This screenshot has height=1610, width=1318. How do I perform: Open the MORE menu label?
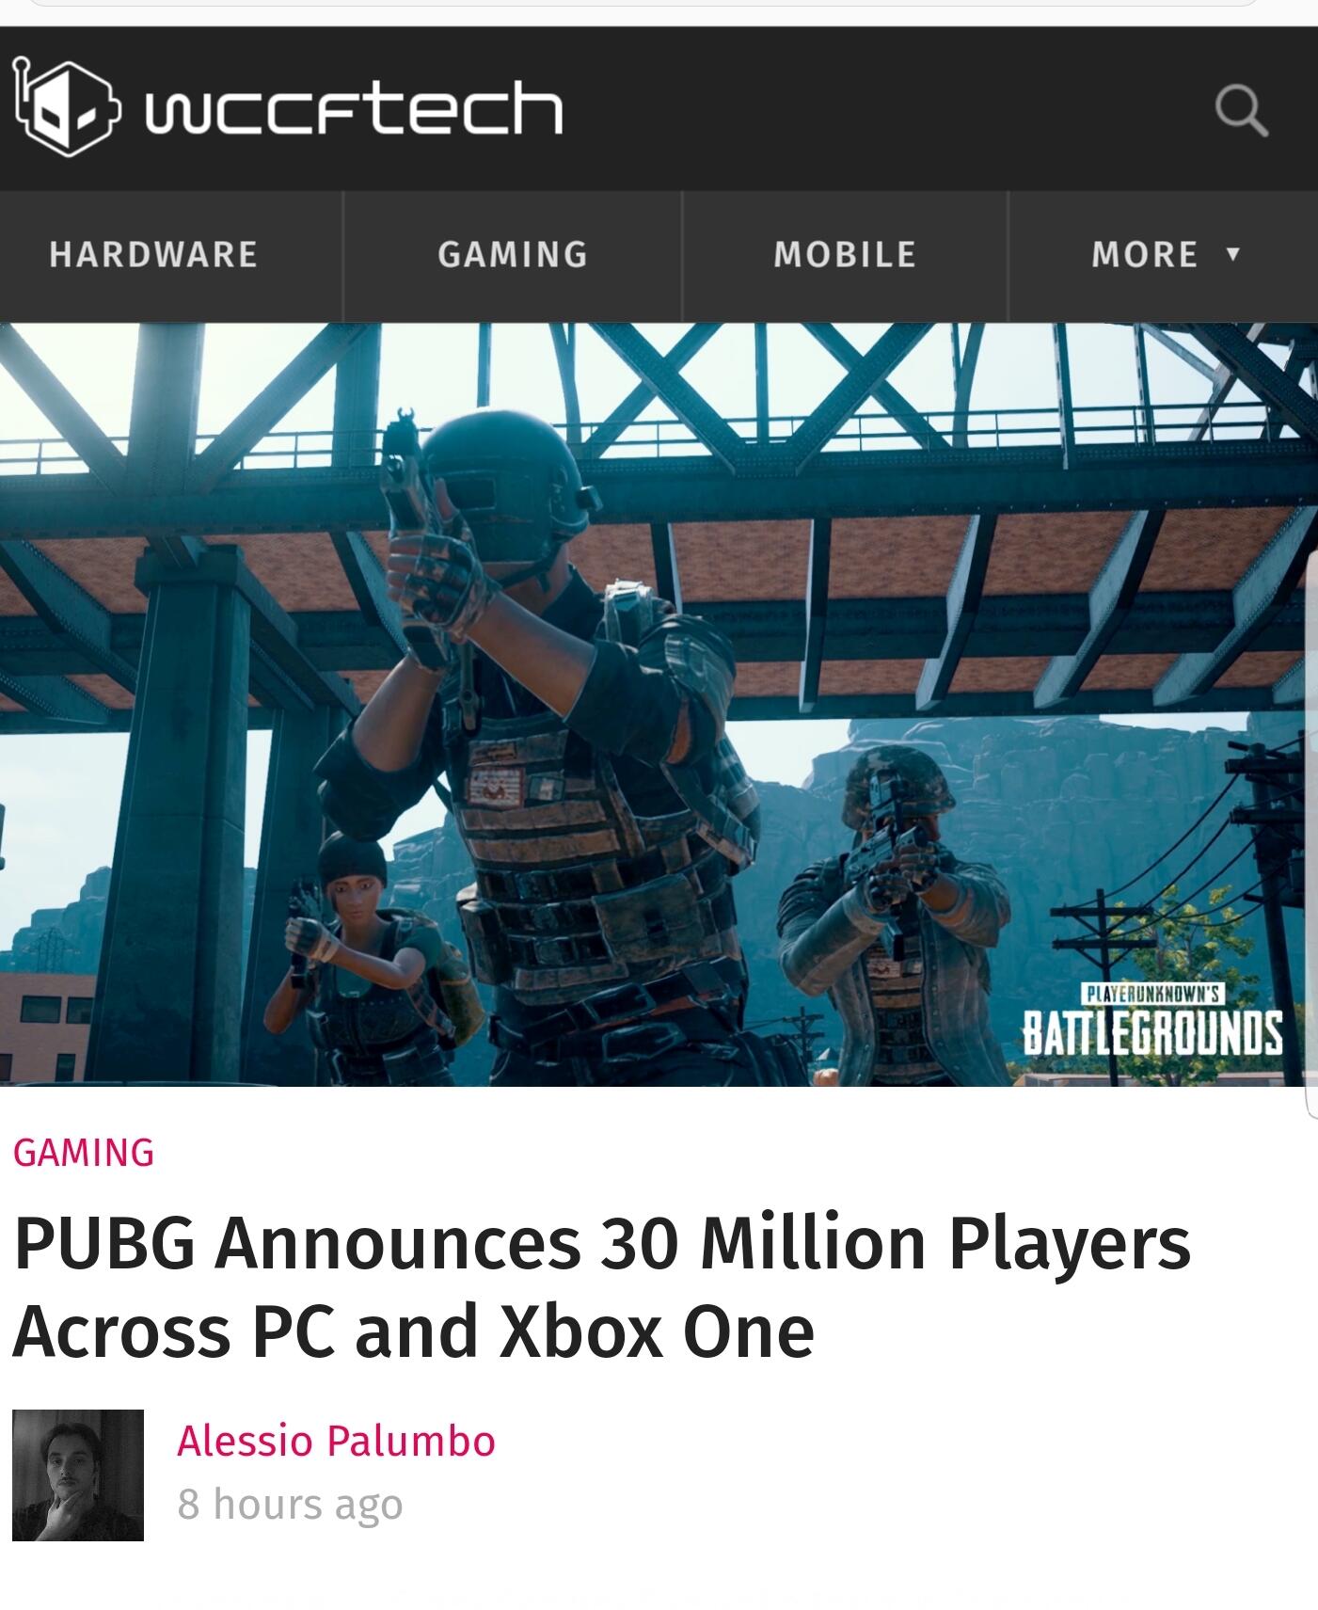click(1145, 255)
